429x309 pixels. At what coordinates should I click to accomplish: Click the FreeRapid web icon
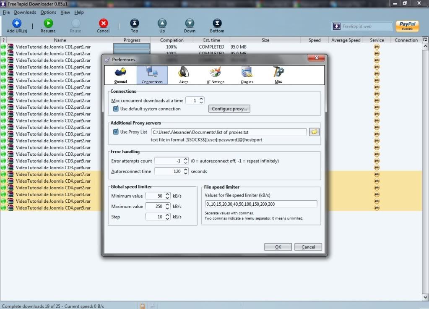(336, 26)
